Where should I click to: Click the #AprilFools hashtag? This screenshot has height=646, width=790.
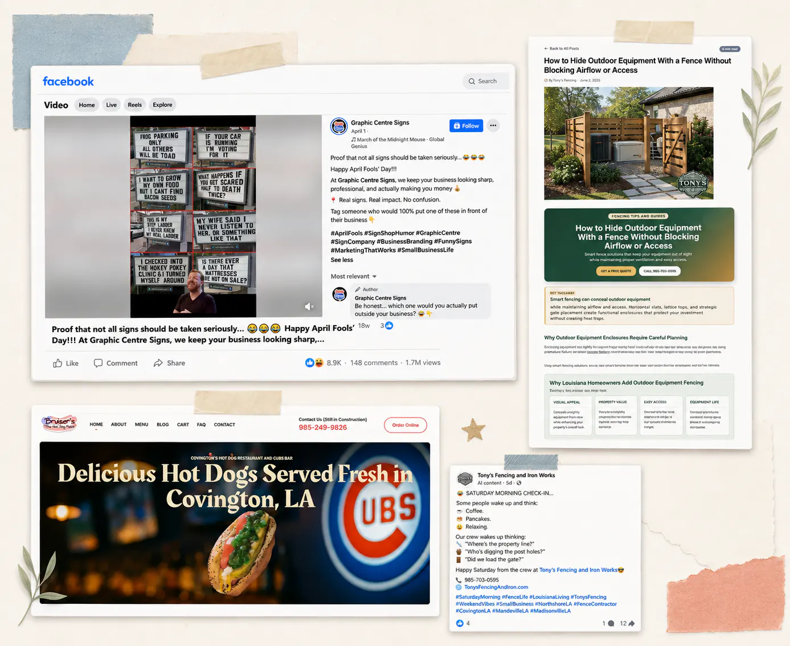[346, 233]
